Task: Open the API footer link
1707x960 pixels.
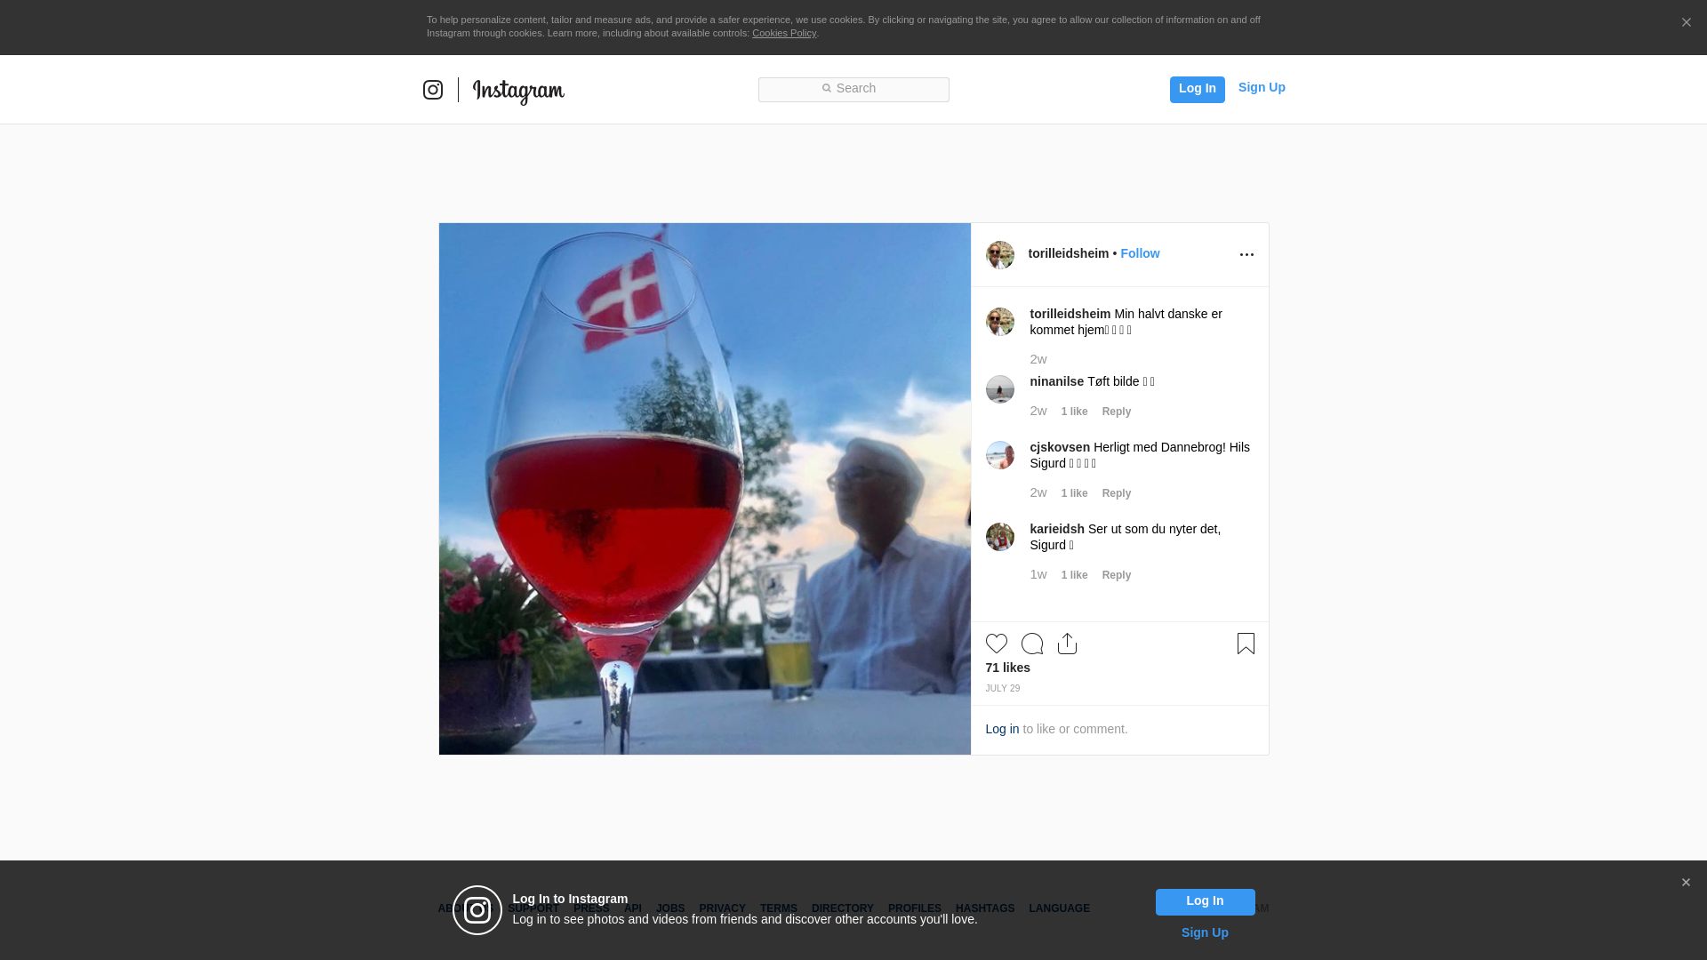Action: pyautogui.click(x=633, y=908)
